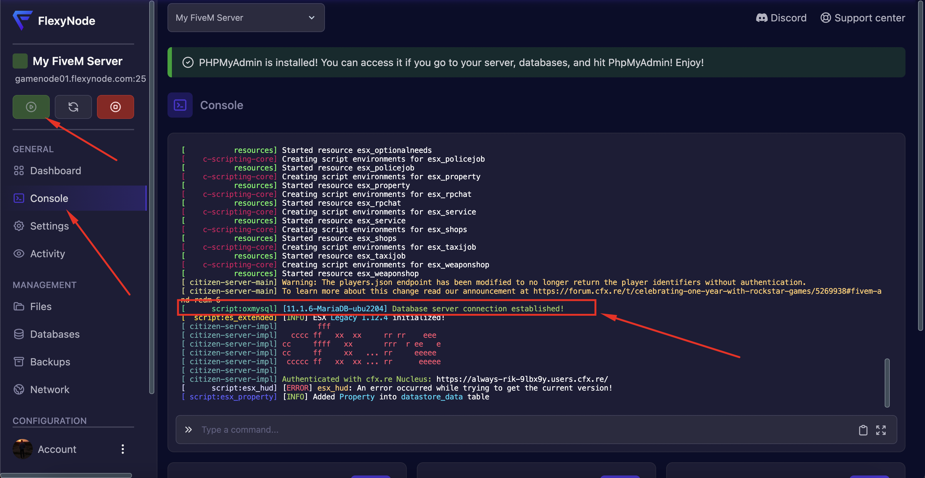
Task: Open the Account three-dot menu
Action: coord(123,449)
